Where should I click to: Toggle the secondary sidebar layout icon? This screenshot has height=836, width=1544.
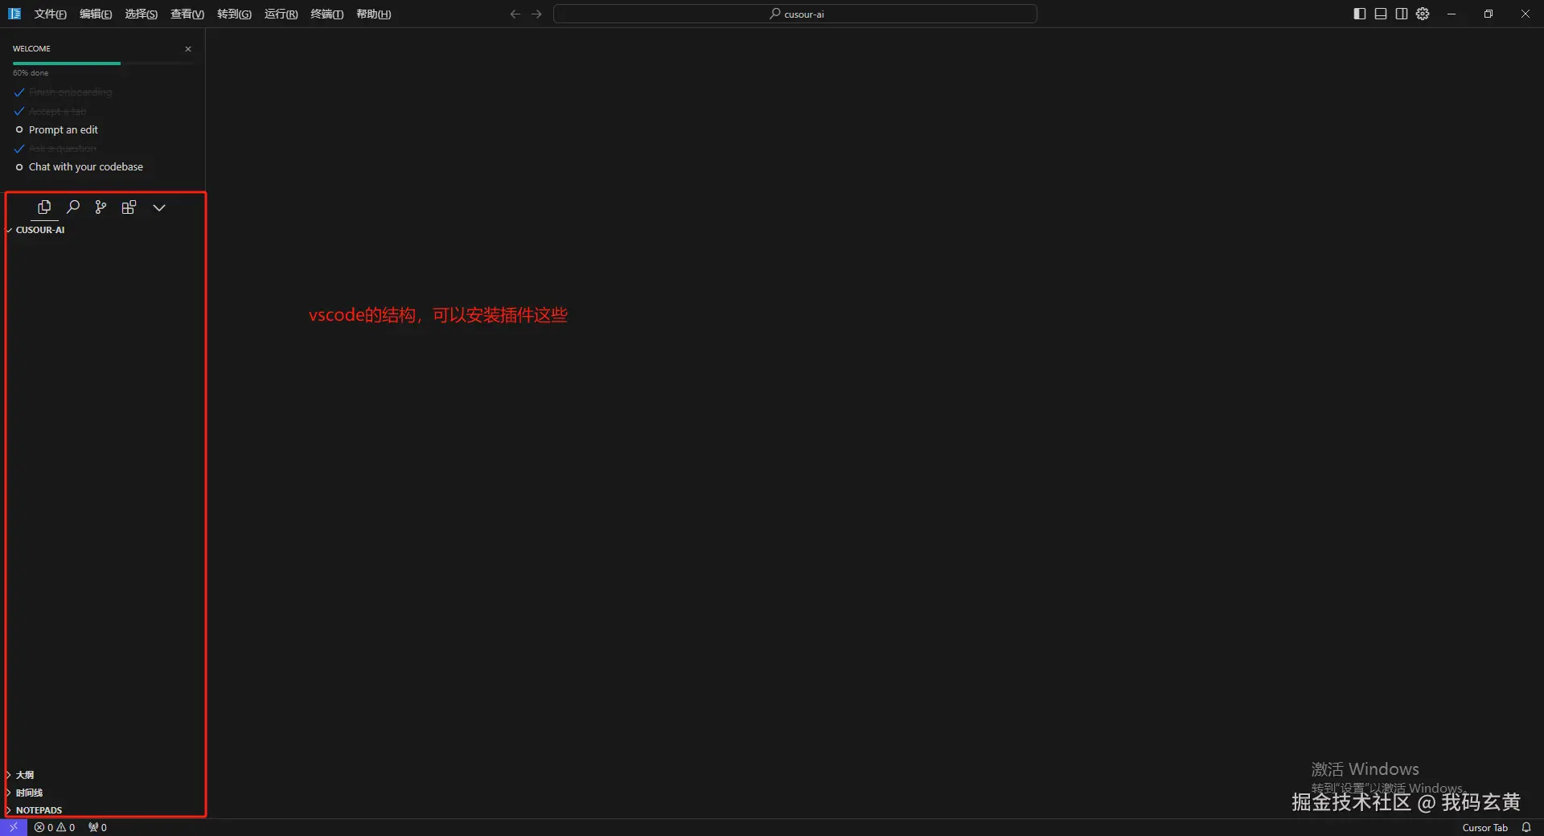tap(1402, 14)
